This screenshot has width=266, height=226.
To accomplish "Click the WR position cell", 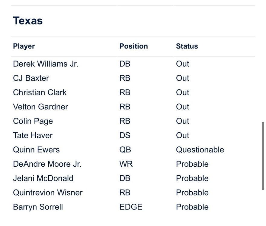I will click(x=126, y=164).
